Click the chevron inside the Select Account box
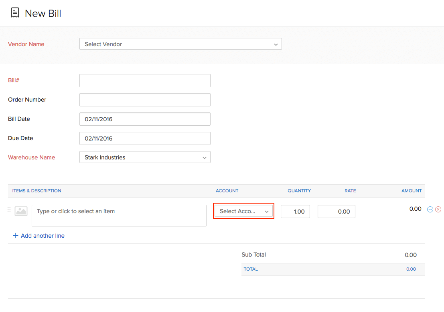Screen dimensions: 444x312 (x=267, y=211)
